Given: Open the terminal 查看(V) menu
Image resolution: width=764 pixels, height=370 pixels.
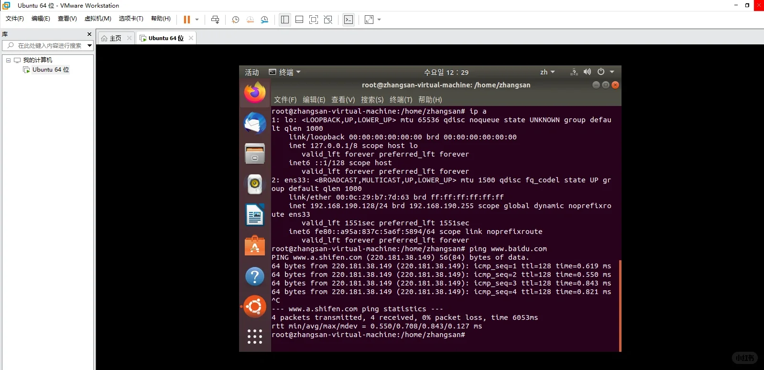Looking at the screenshot, I should coord(343,100).
